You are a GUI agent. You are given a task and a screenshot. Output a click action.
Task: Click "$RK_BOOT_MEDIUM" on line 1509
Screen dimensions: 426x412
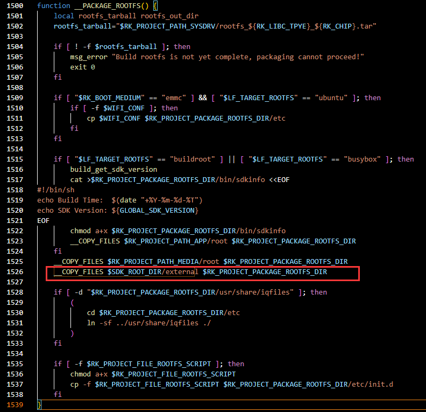coord(110,98)
